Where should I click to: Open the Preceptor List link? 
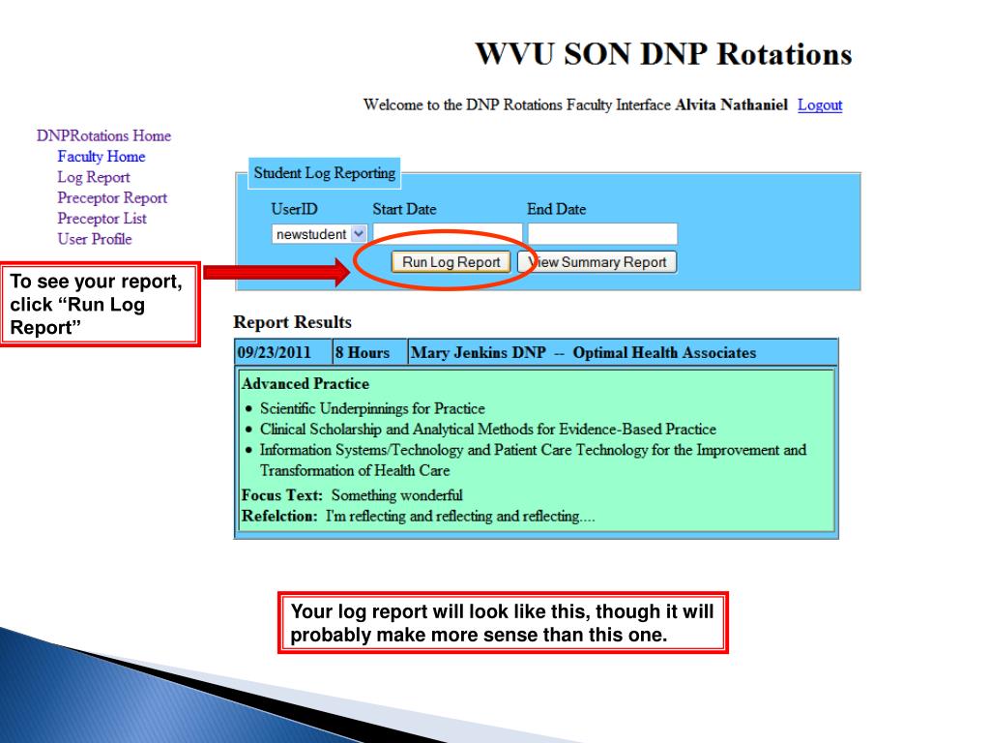[102, 219]
